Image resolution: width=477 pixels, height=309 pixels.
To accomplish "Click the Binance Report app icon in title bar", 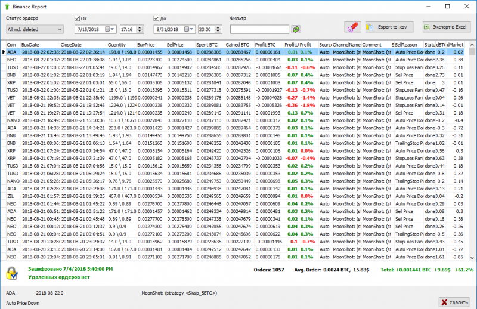I will point(7,5).
